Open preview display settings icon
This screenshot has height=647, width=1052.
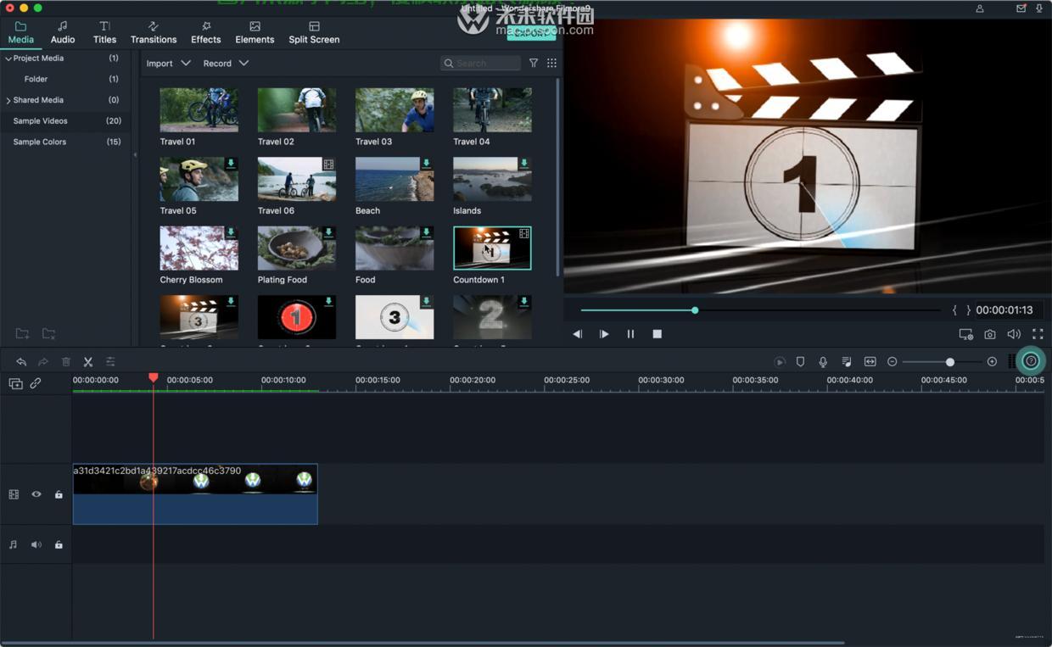965,334
